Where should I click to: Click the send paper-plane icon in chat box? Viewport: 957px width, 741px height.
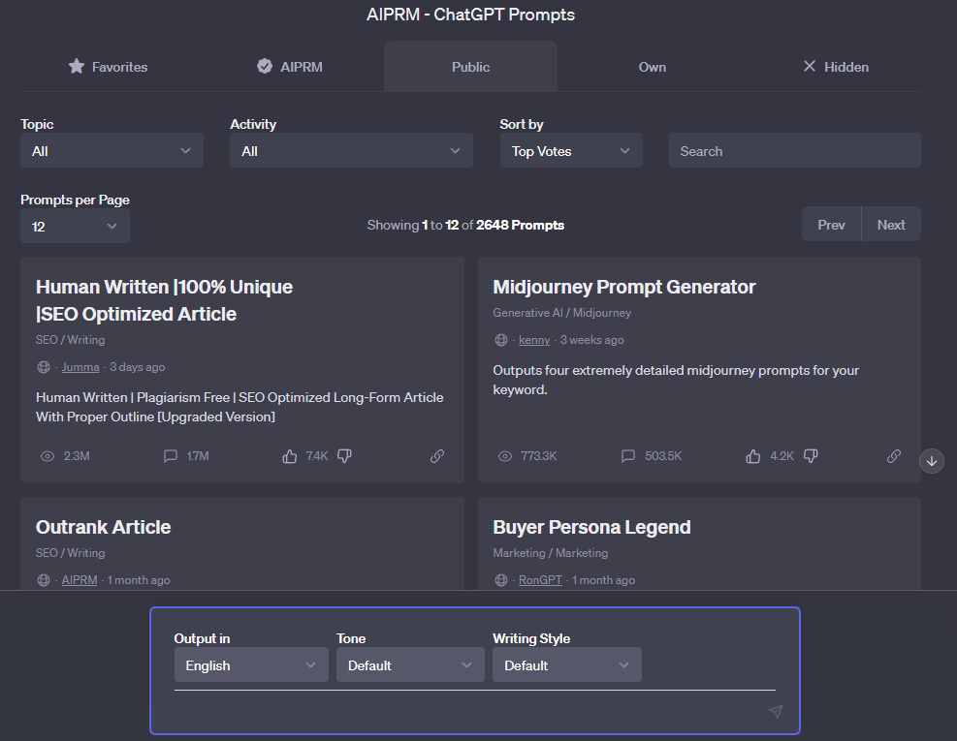tap(775, 711)
